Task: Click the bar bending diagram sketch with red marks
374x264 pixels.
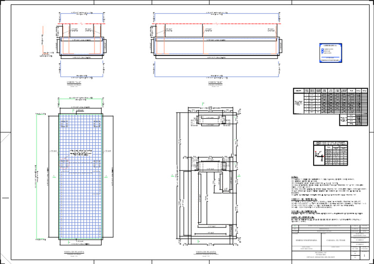Action: point(319,155)
